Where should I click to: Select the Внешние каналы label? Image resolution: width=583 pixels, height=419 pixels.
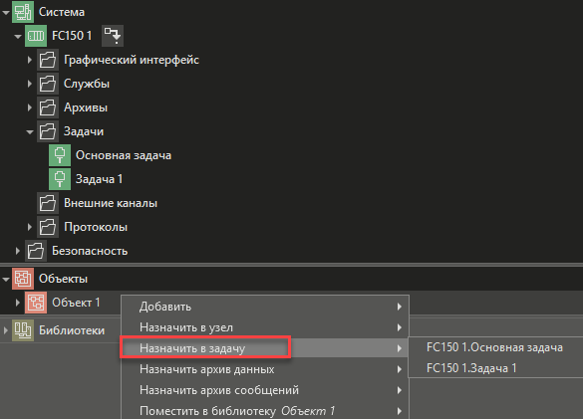[111, 203]
